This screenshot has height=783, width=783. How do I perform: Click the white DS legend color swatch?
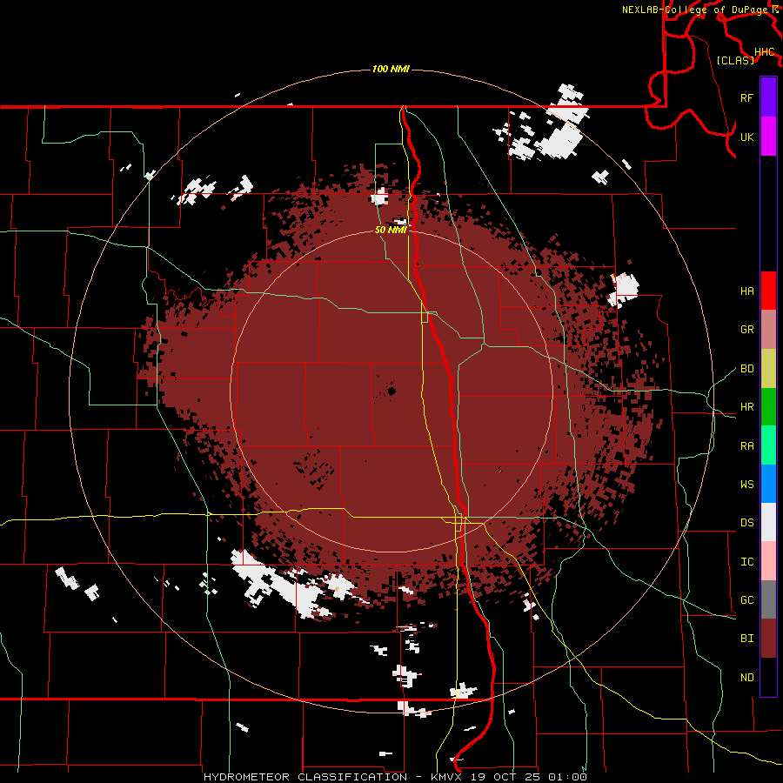768,522
